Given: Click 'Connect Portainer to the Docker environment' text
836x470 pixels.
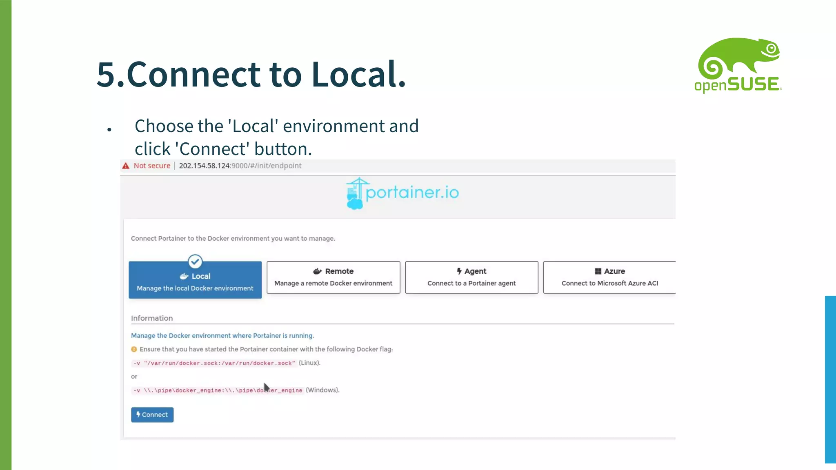Looking at the screenshot, I should [233, 238].
